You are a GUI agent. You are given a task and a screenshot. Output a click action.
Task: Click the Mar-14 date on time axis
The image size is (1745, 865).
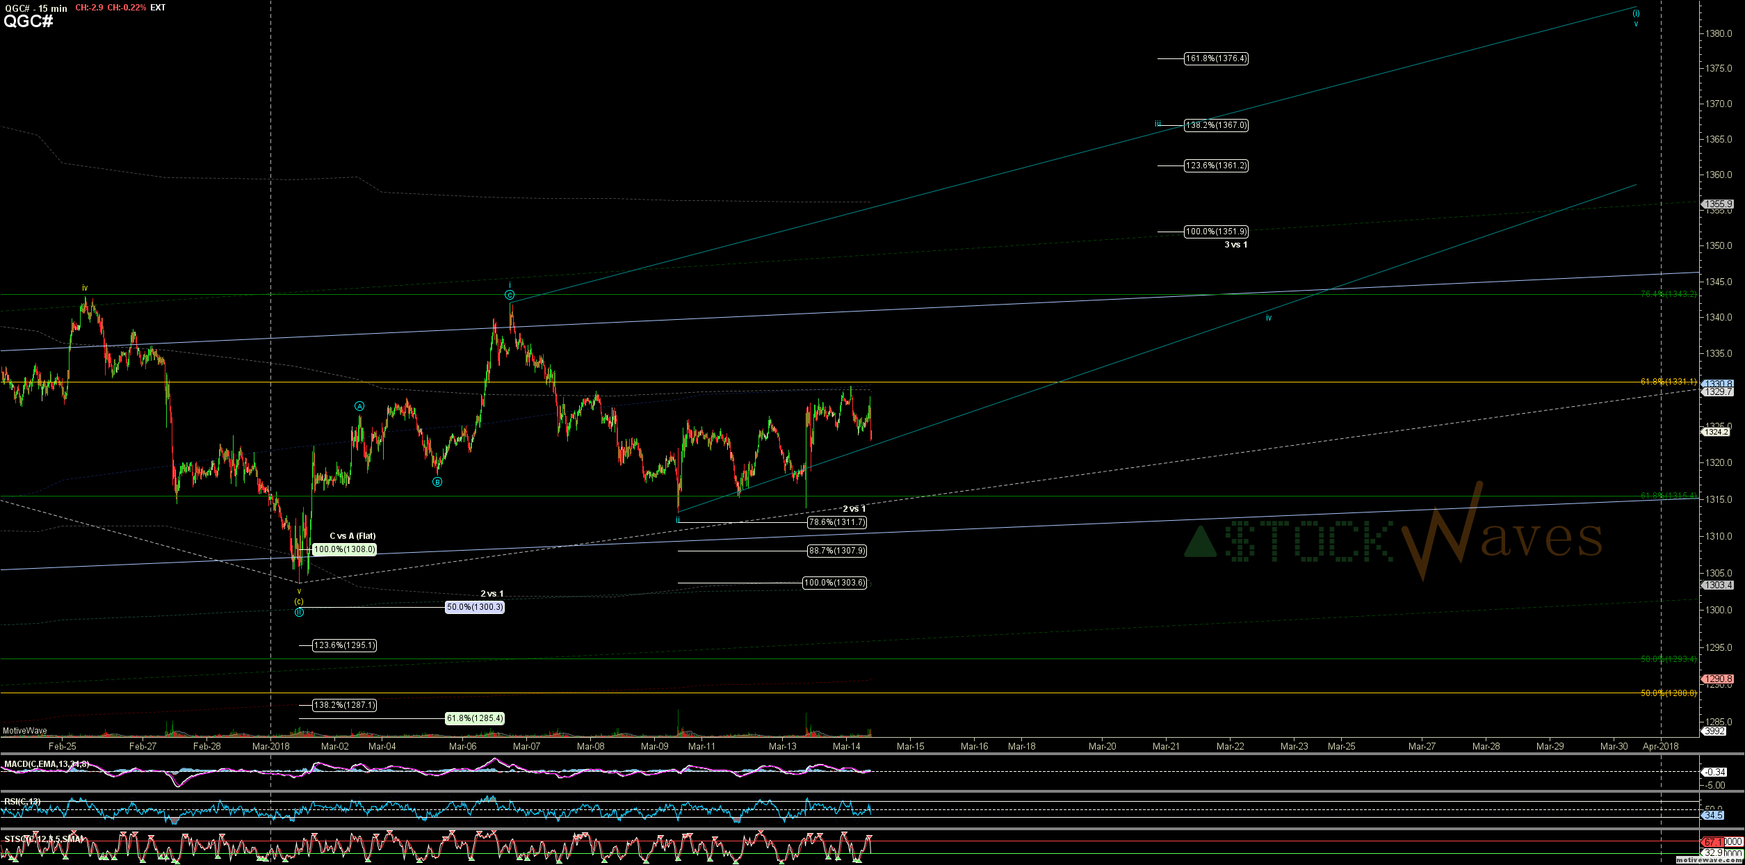click(x=846, y=746)
